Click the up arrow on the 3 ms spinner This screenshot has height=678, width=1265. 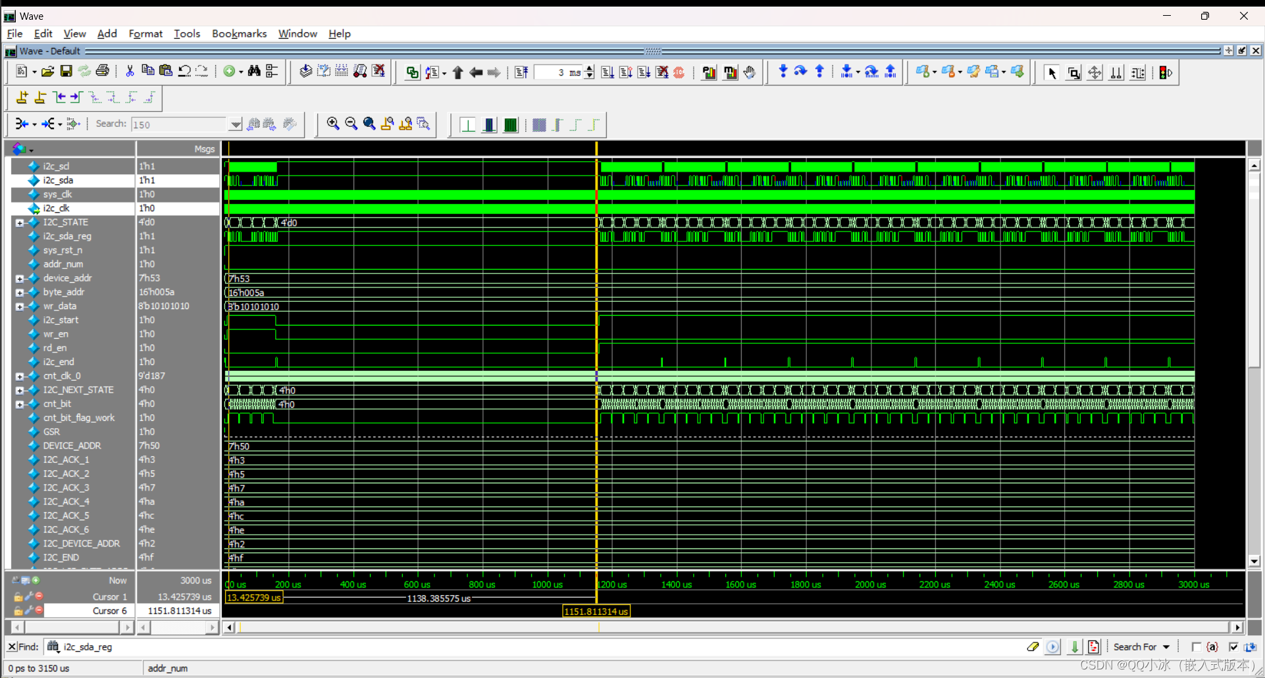[590, 68]
